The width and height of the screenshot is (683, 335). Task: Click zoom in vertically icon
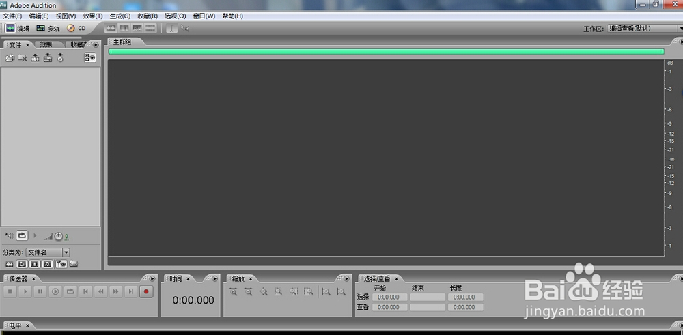click(326, 292)
